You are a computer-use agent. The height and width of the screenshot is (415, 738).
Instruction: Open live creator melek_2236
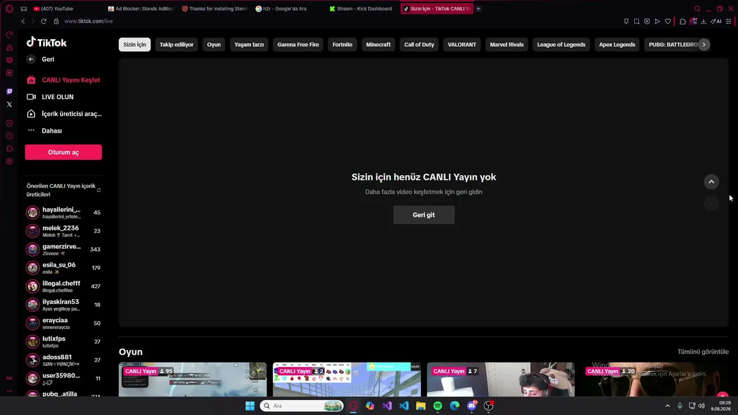coord(63,231)
